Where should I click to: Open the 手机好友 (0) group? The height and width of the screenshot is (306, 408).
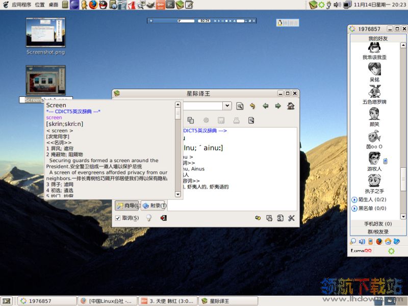click(x=378, y=224)
